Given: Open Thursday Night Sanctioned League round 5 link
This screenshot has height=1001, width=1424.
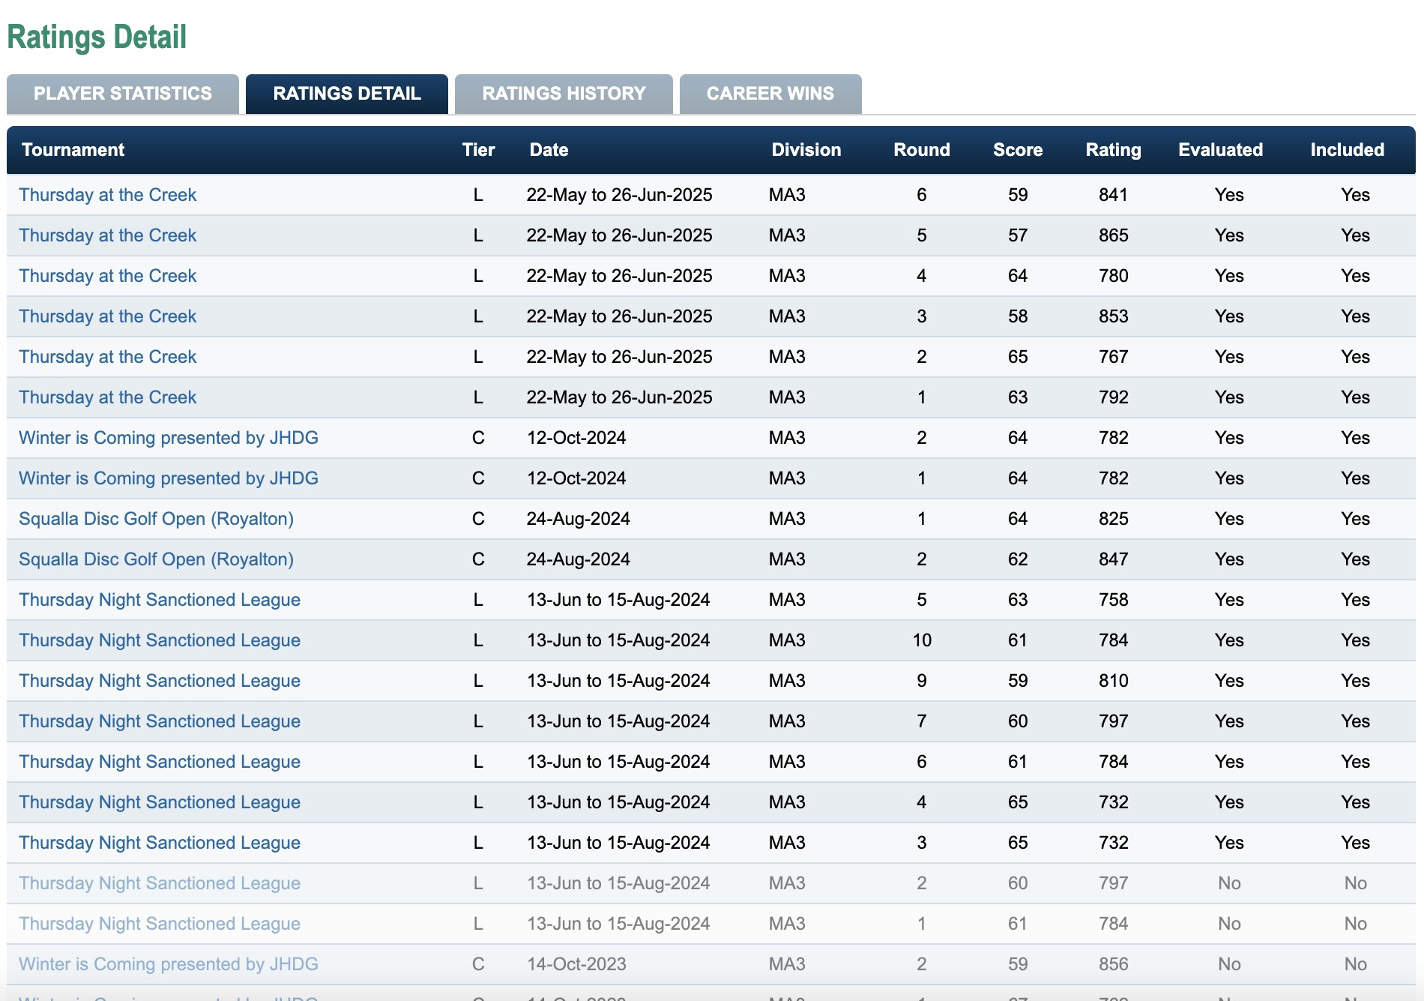Looking at the screenshot, I should coord(160,600).
